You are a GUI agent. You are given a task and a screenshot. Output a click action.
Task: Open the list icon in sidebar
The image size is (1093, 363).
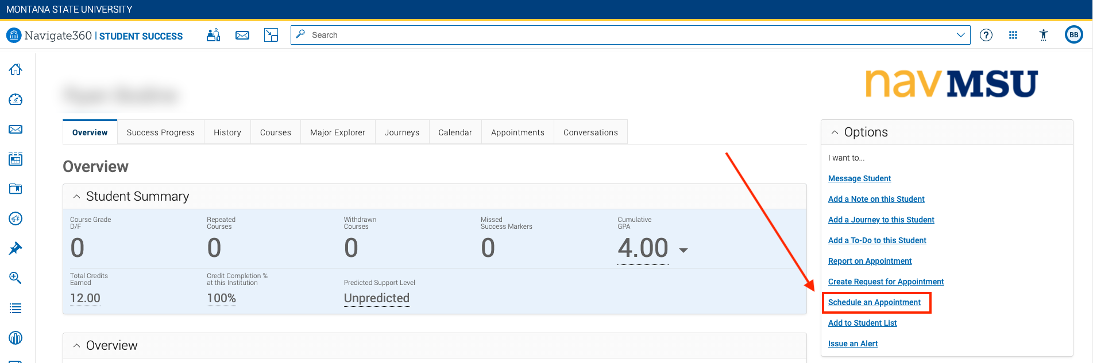coord(16,309)
